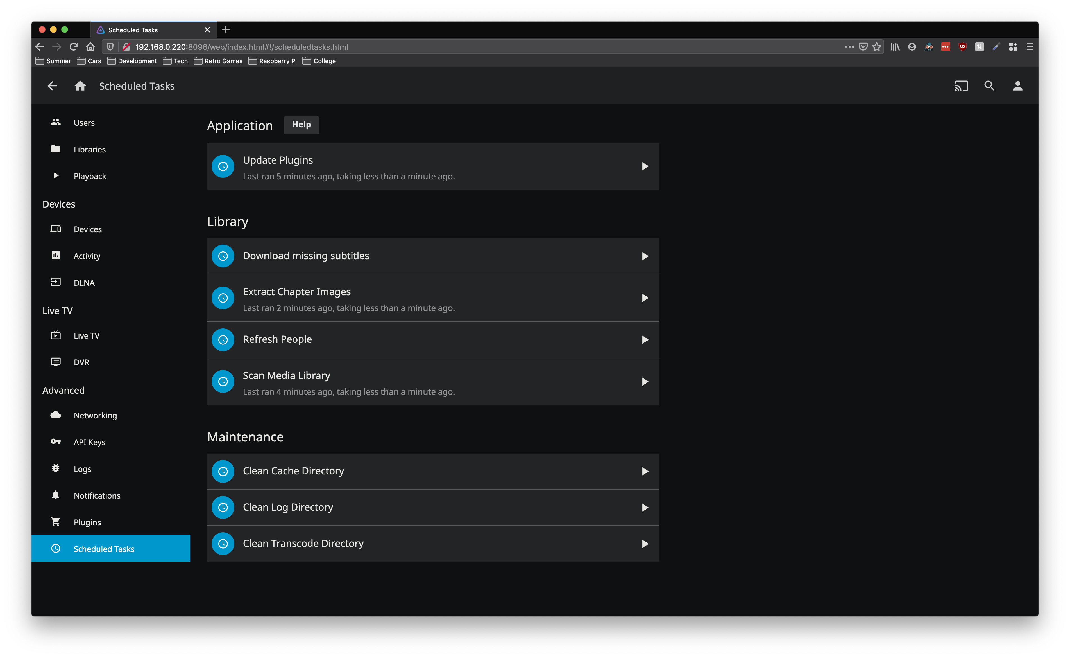This screenshot has height=658, width=1070.
Task: Click the browser reload page icon
Action: pyautogui.click(x=74, y=47)
